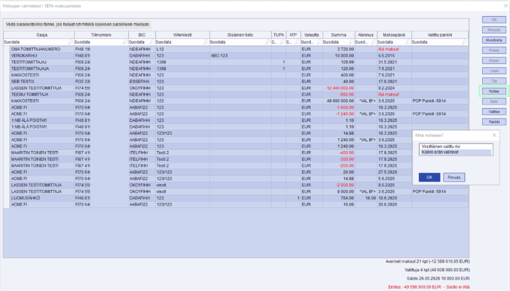Click the magnifier icon in Viite/viesti filter
This screenshot has height=291, width=510.
point(206,42)
